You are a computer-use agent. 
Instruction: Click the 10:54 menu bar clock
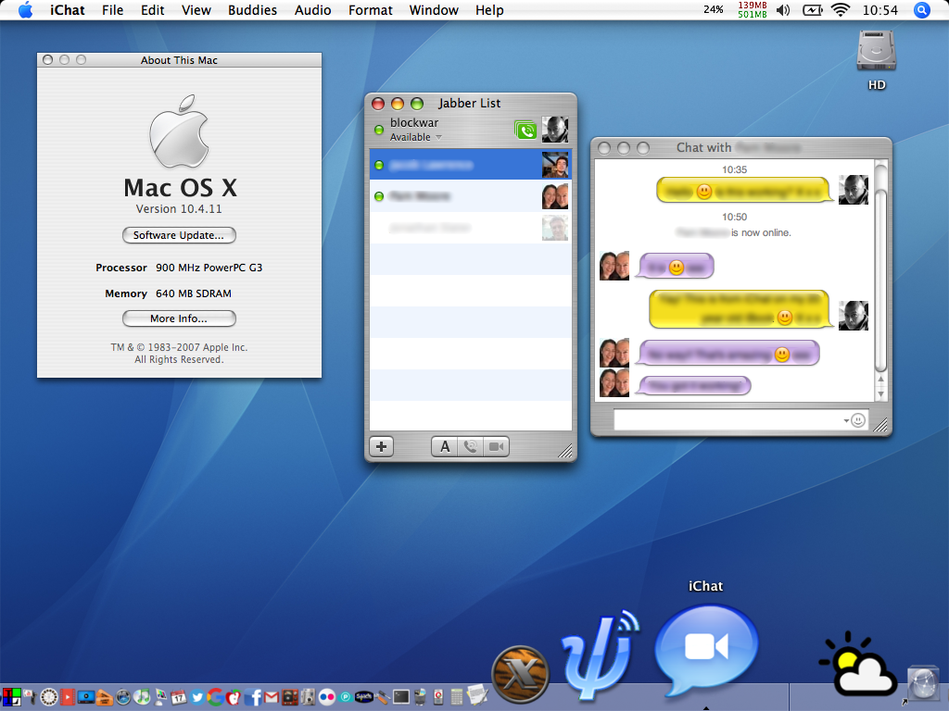coord(880,10)
